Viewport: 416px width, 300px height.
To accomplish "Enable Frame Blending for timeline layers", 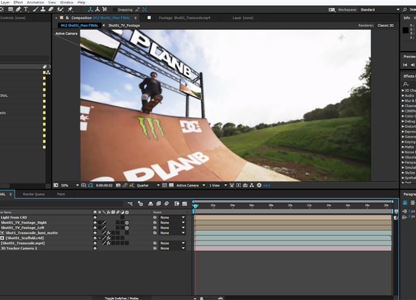I will (x=159, y=203).
